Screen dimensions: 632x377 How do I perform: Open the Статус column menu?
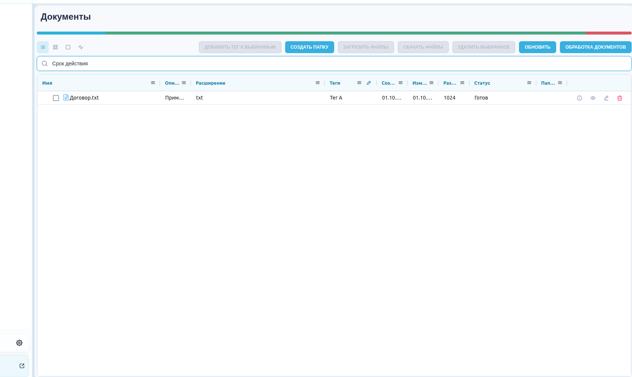point(529,83)
